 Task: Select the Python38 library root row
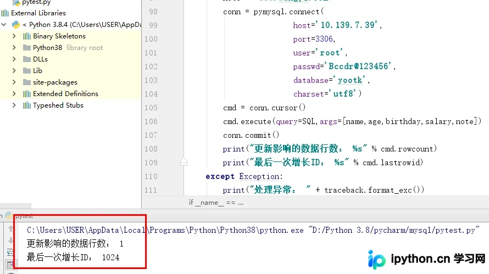(x=71, y=48)
